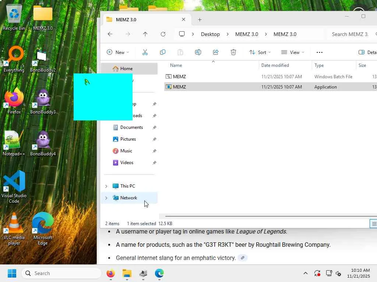The height and width of the screenshot is (282, 377).
Task: Select Network in navigation pane
Action: [x=129, y=198]
